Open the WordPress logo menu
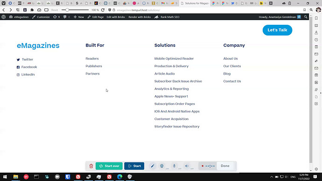The image size is (322, 181). (3, 17)
